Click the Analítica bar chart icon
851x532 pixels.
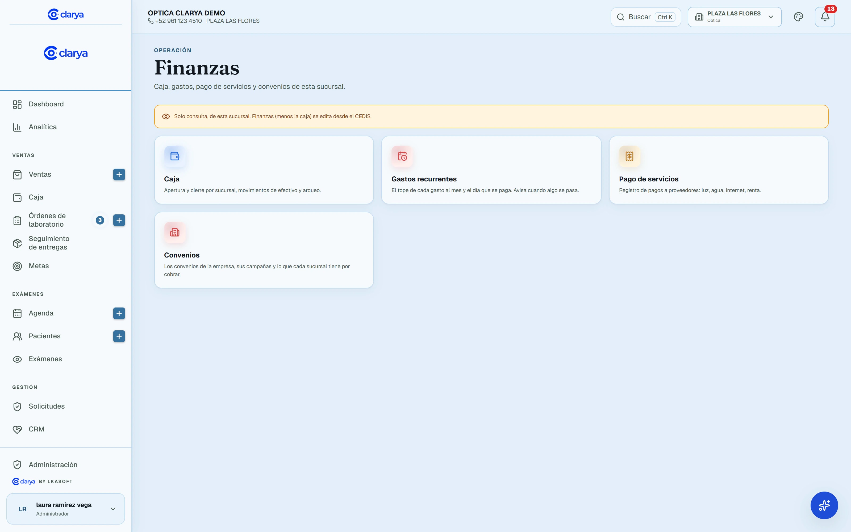[17, 127]
